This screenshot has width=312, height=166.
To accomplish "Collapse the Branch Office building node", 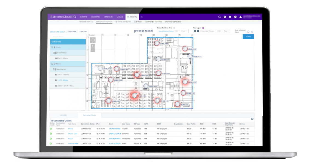I will tap(54, 53).
